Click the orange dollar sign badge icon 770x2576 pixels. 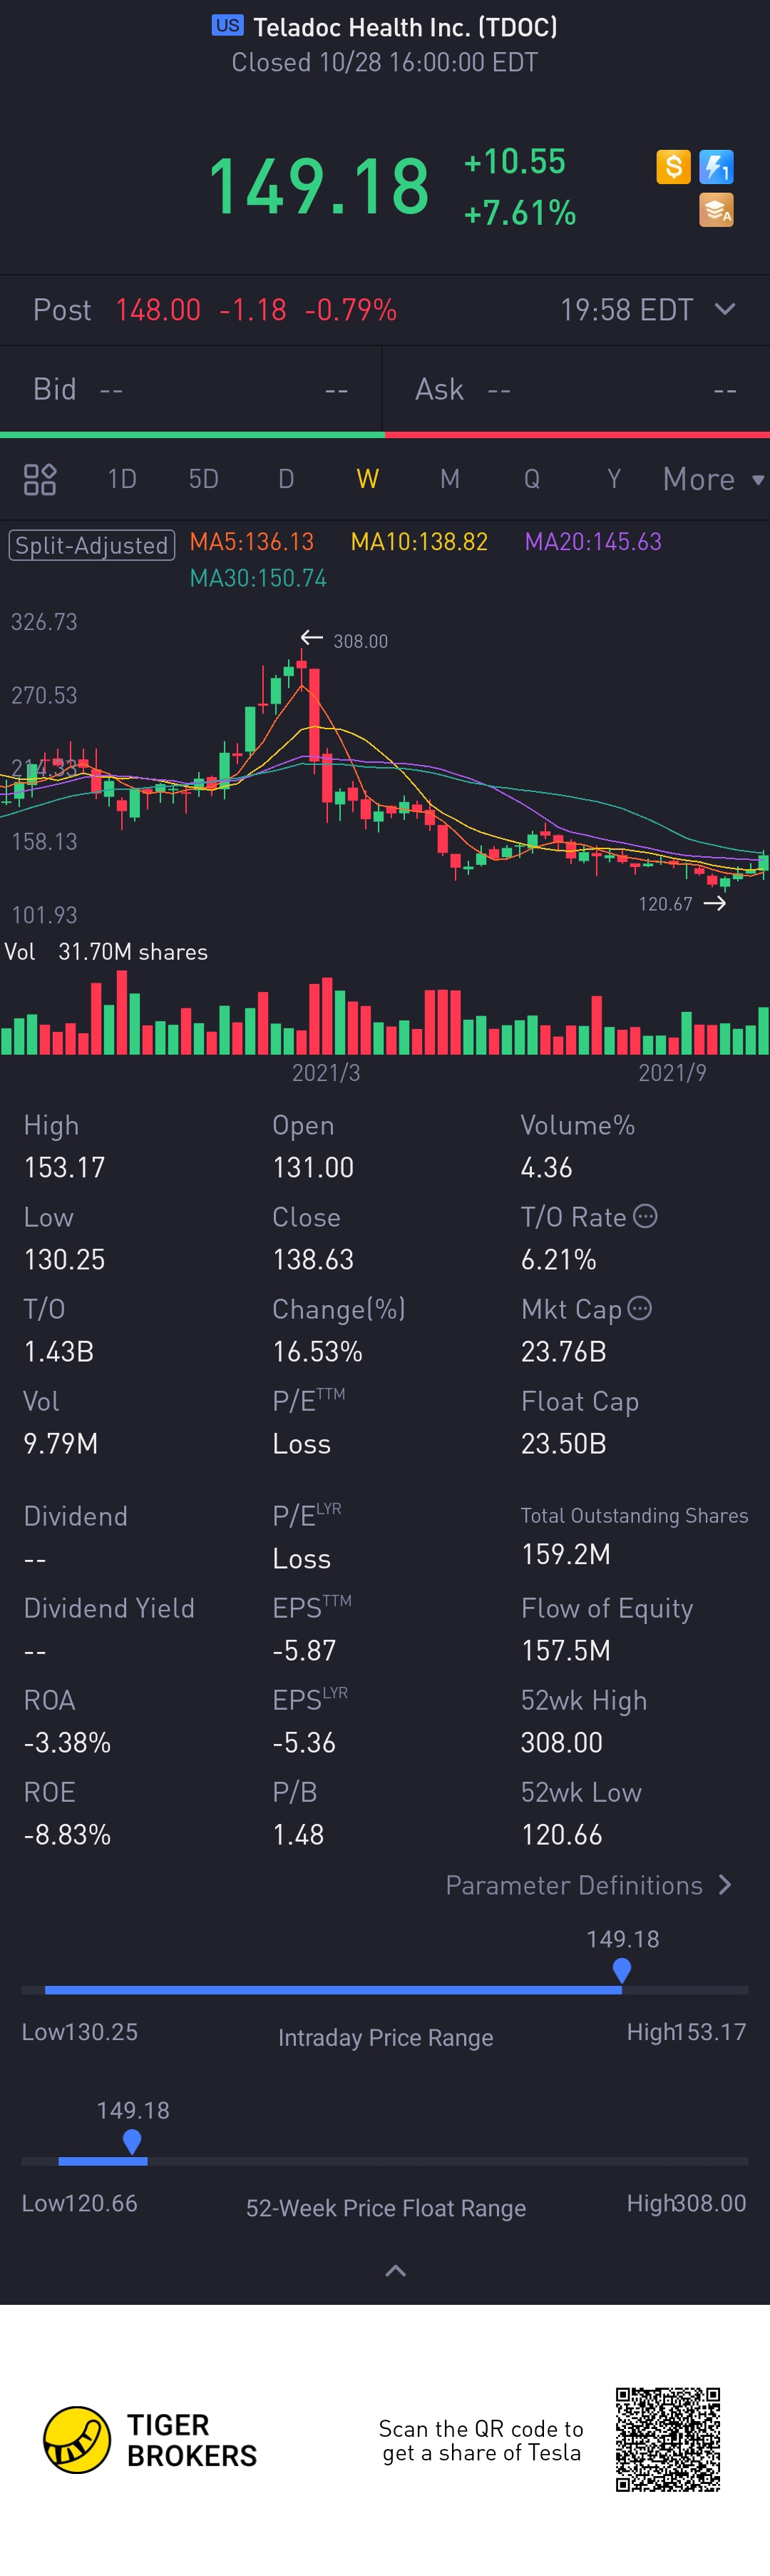(673, 167)
